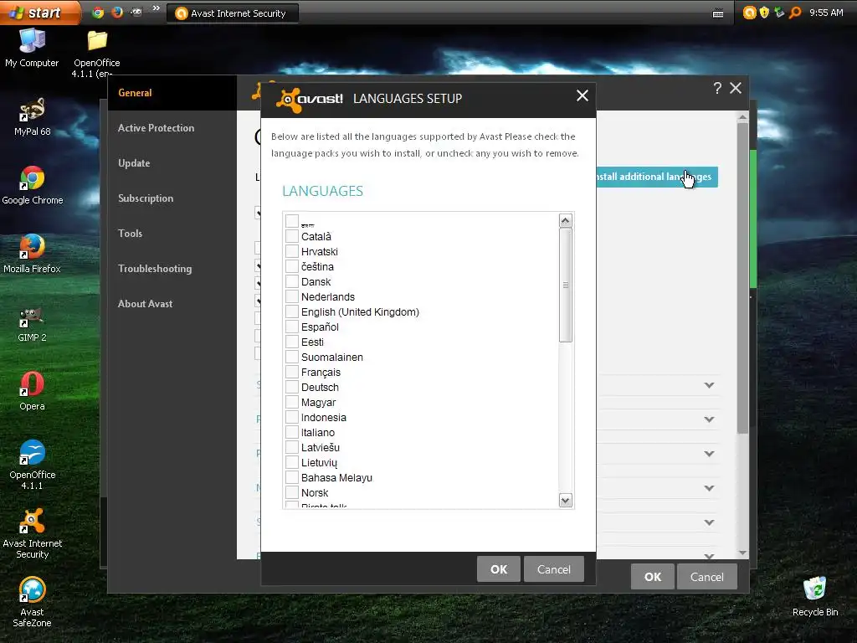This screenshot has width=857, height=643.
Task: Open the Update settings section
Action: [172, 163]
